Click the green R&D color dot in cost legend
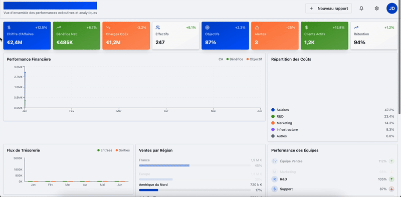 tap(273, 116)
